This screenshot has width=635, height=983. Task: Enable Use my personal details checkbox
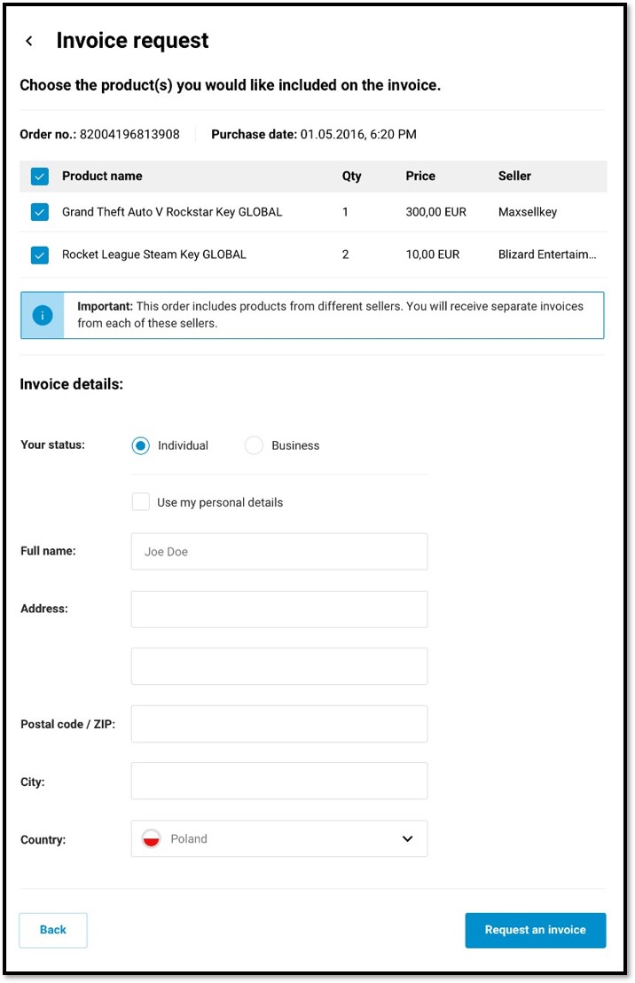pyautogui.click(x=141, y=502)
